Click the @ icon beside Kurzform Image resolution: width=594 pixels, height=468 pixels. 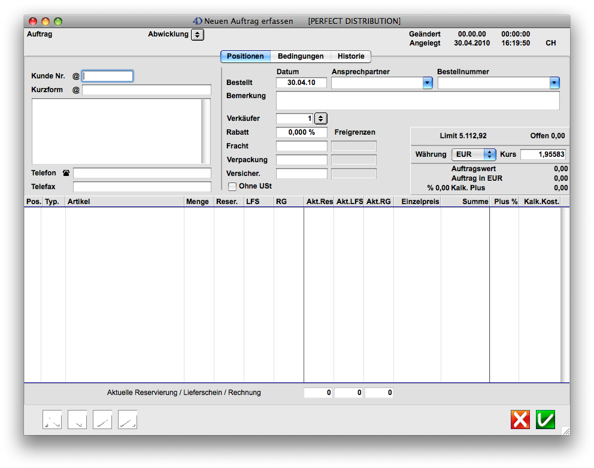[x=76, y=90]
